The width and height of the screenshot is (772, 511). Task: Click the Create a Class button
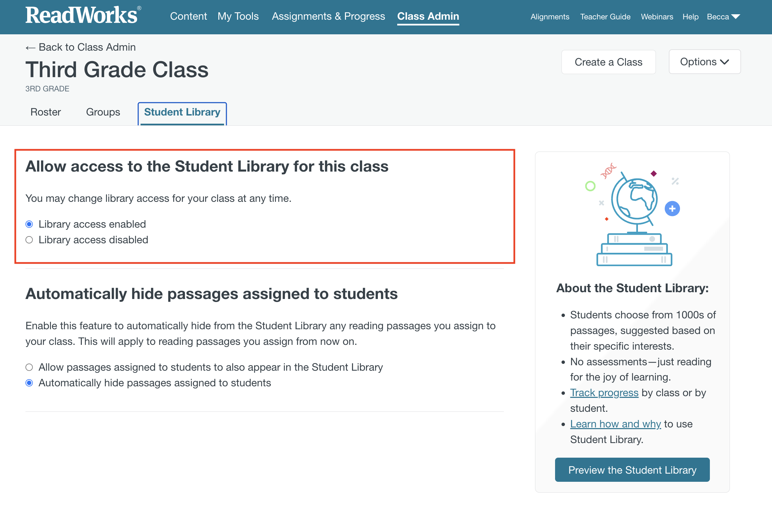[x=608, y=62]
